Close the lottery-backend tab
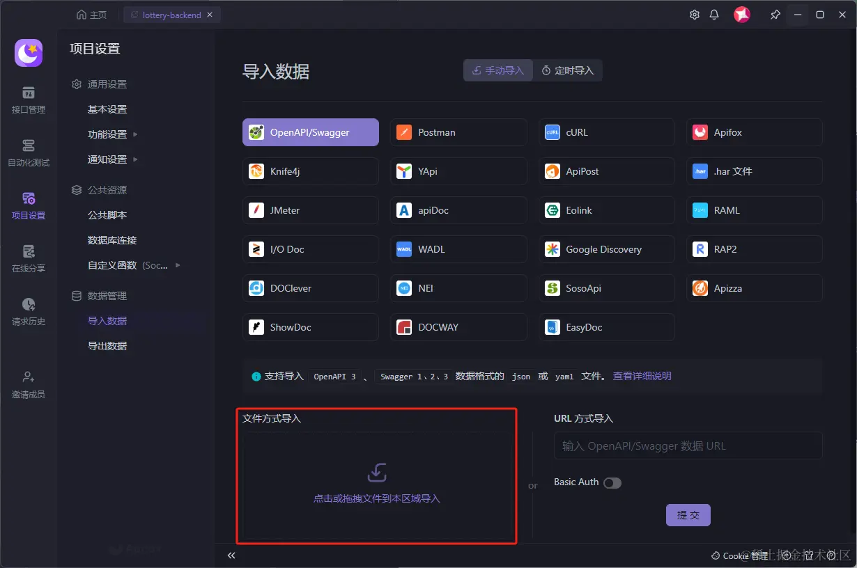857x568 pixels. 210,15
